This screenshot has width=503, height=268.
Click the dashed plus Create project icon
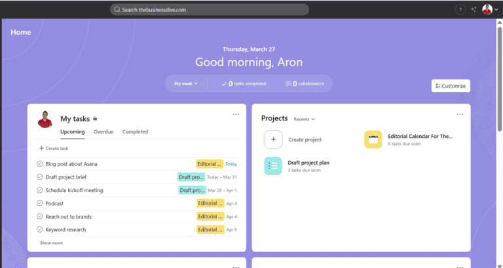[x=273, y=140]
